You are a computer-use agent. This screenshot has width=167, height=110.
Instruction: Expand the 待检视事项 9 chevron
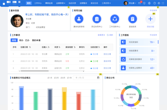[154, 51]
